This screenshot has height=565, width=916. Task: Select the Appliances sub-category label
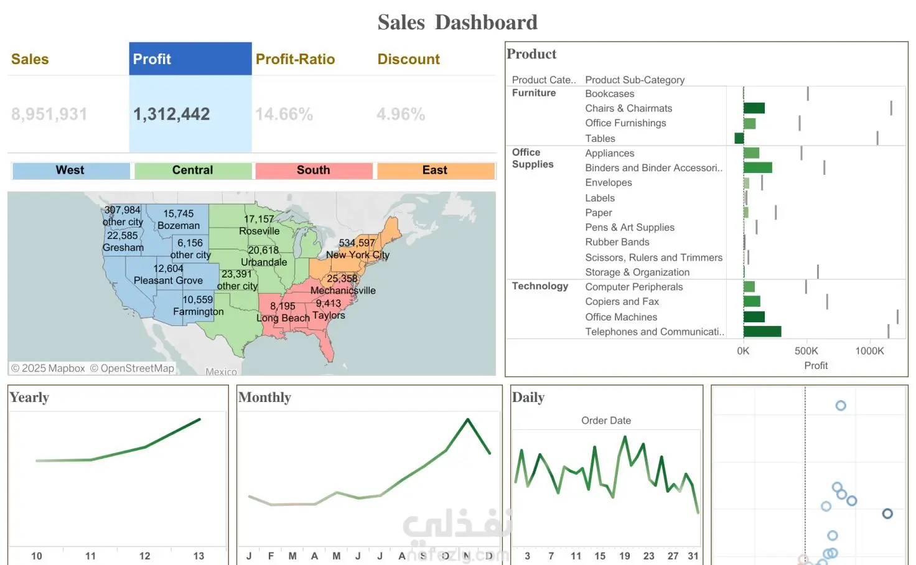[x=610, y=153]
